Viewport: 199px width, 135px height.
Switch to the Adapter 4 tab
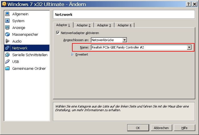coord(124,25)
